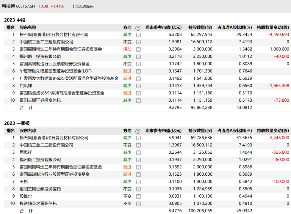
Task: Click question icon in 一季报 row 9 殷维忠
Action: 138,196
